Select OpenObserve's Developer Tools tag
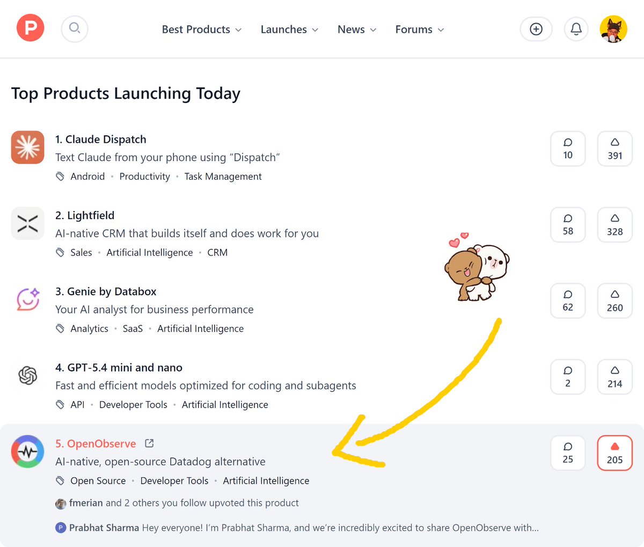This screenshot has width=644, height=547. click(x=174, y=481)
